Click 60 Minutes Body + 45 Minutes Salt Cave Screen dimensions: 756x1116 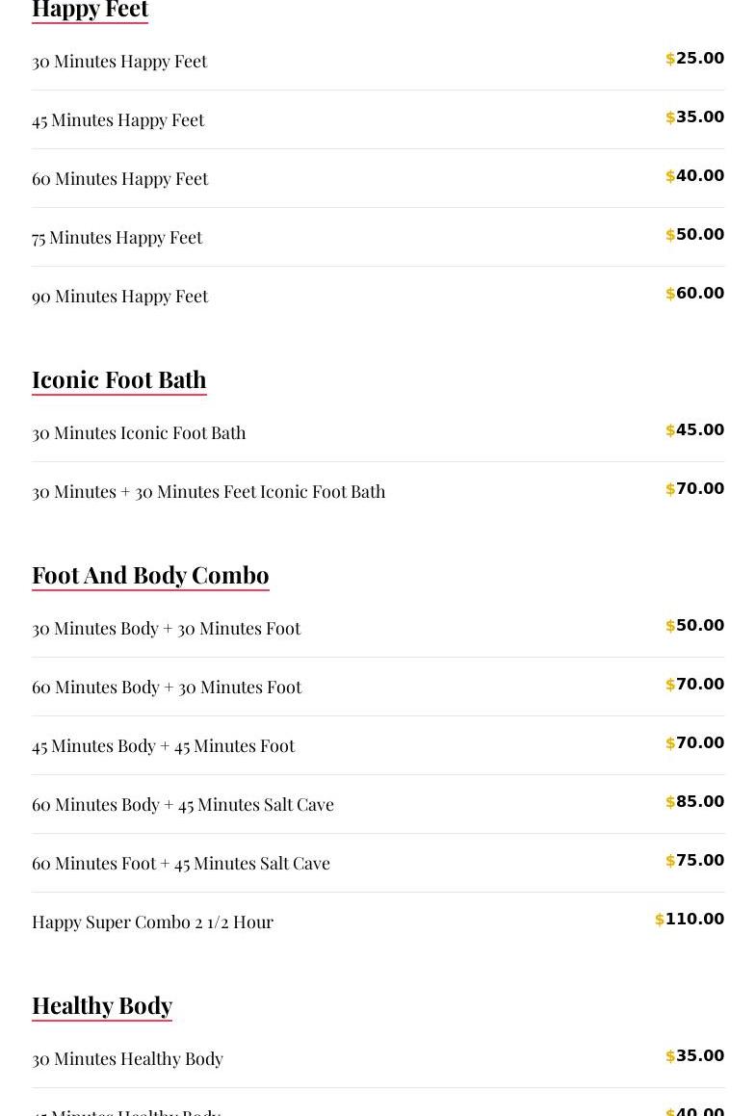[x=182, y=804]
